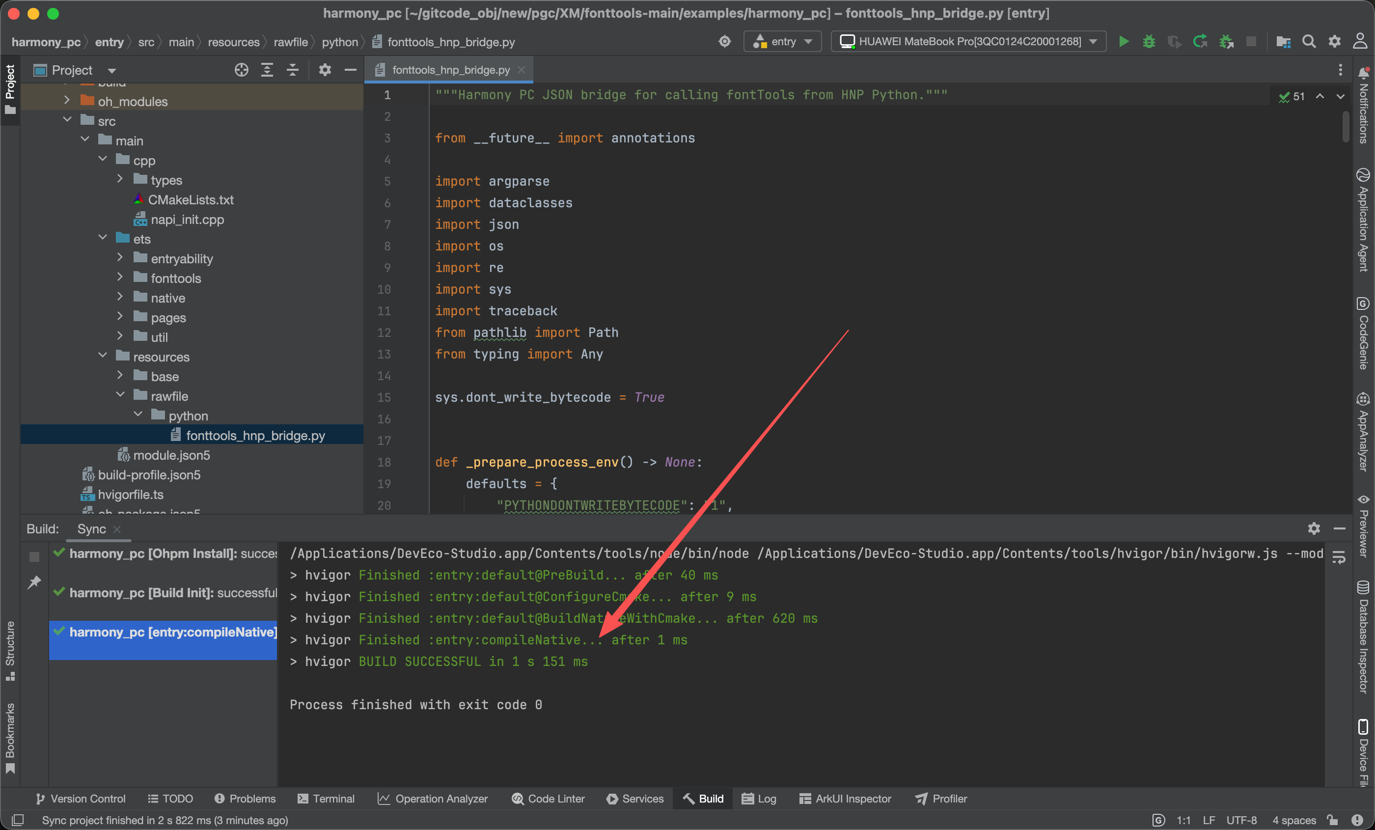Screen dimensions: 1375x830
Task: Click the Apply Changes reload icon
Action: [x=1200, y=41]
